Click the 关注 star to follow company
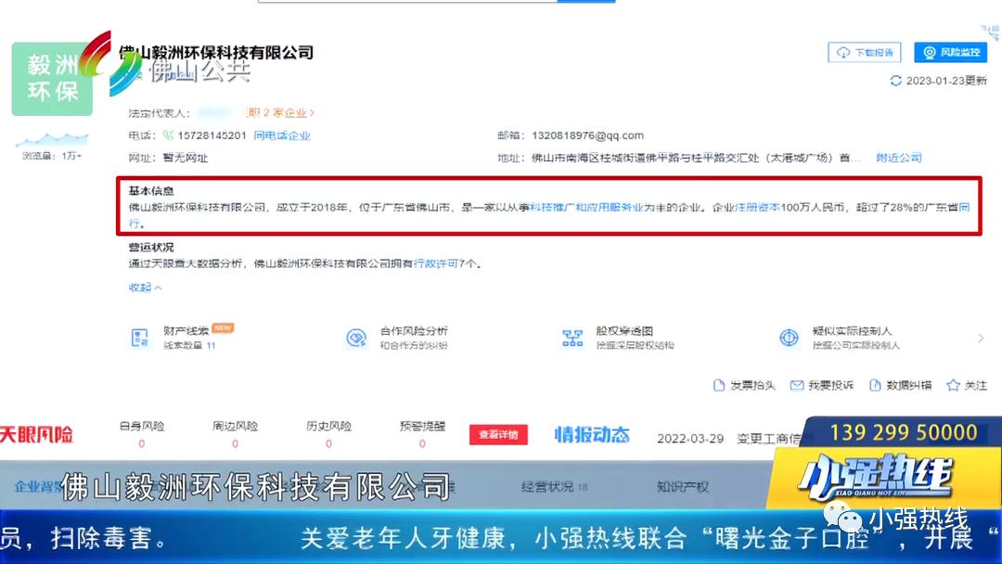1002x564 pixels. coord(952,385)
